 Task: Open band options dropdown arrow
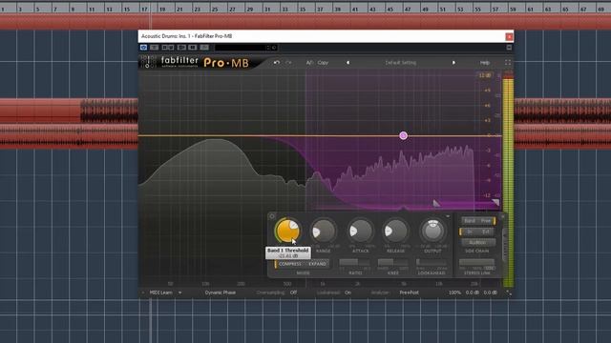[x=448, y=216]
